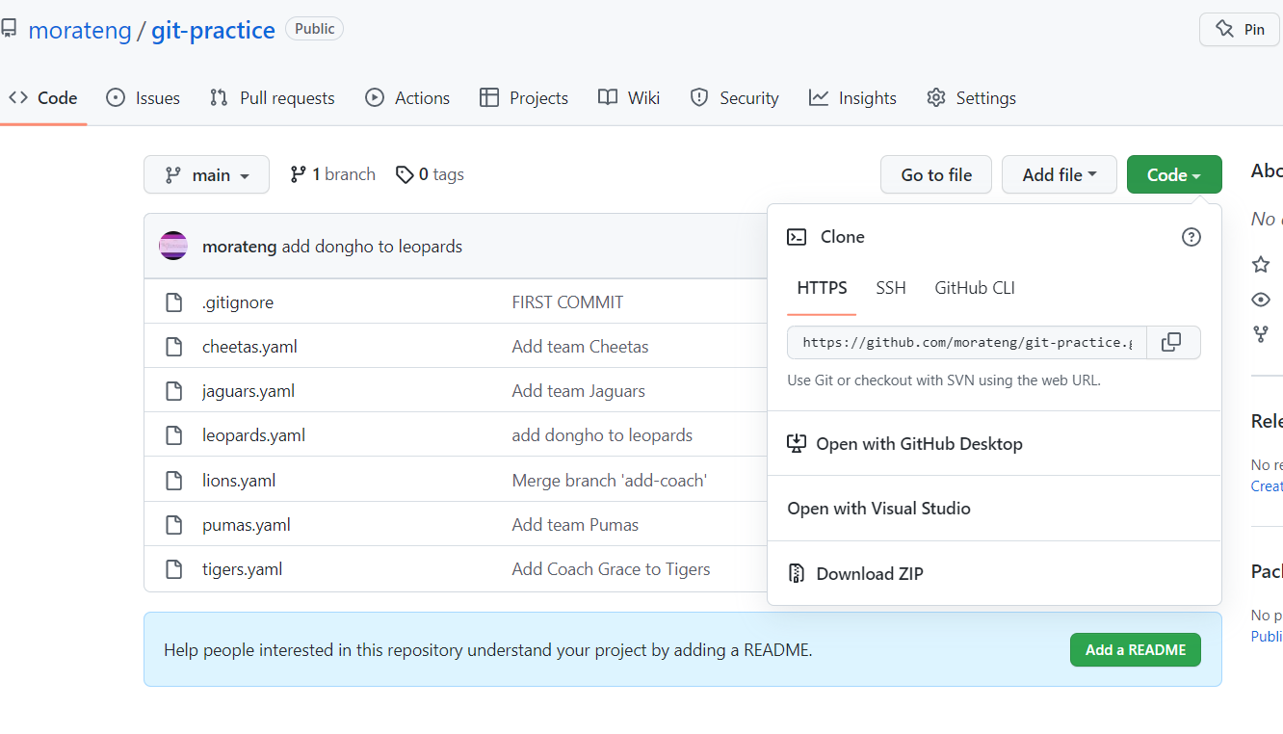This screenshot has width=1283, height=734.
Task: Click the morateng avatar in commit header
Action: click(173, 246)
